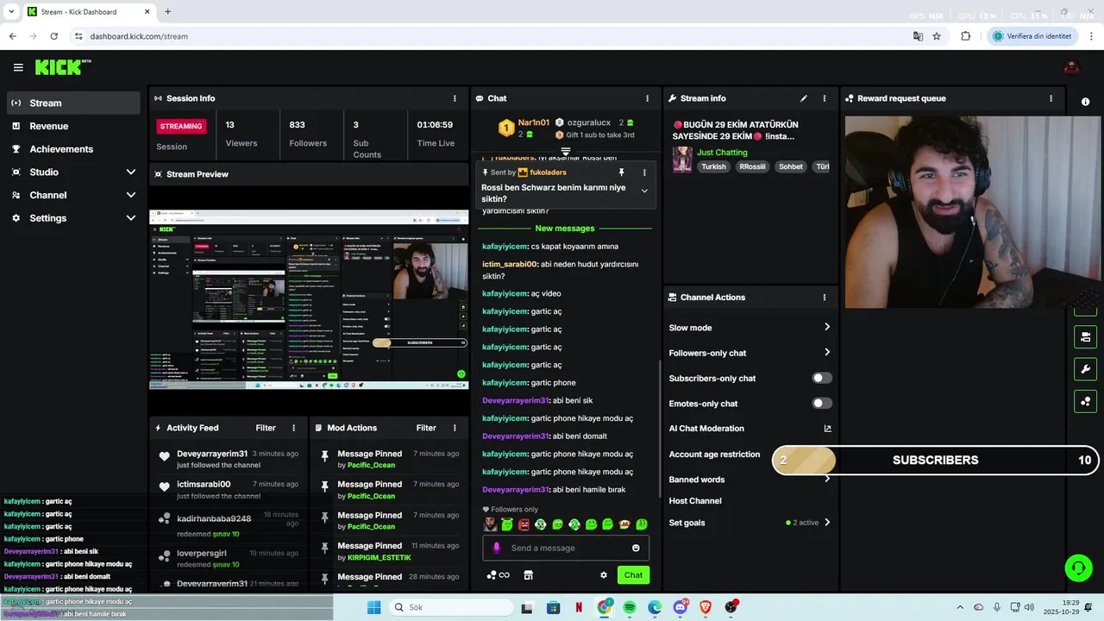Click the Just Chatting category link
Viewport: 1104px width, 621px height.
[722, 153]
